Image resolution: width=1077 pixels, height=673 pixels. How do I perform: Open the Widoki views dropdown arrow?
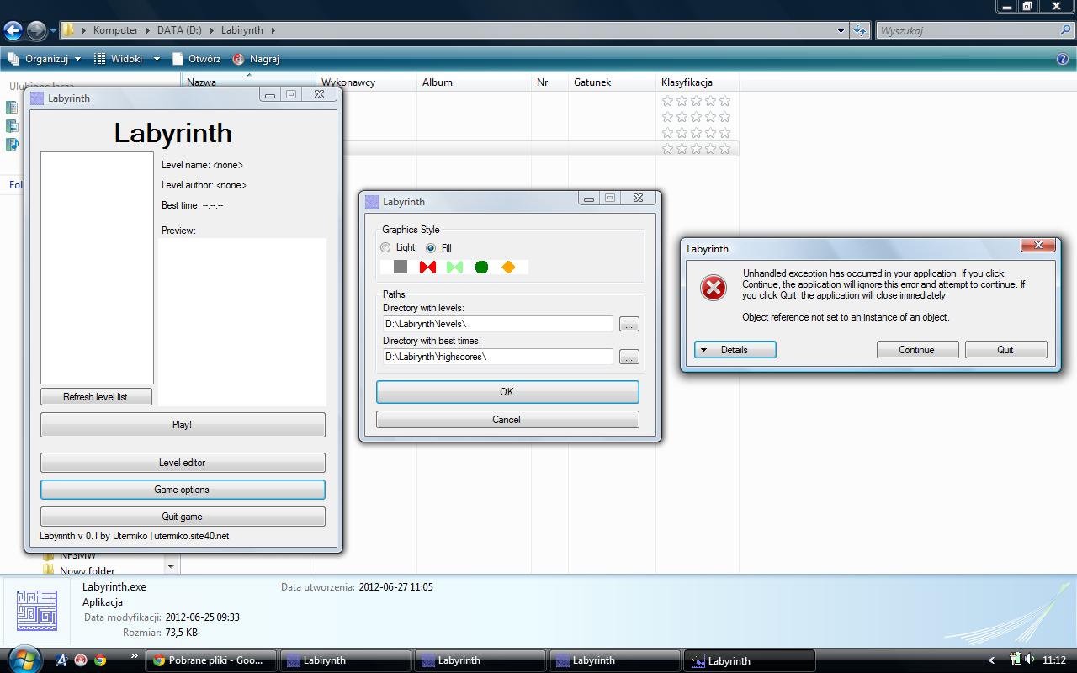[157, 59]
